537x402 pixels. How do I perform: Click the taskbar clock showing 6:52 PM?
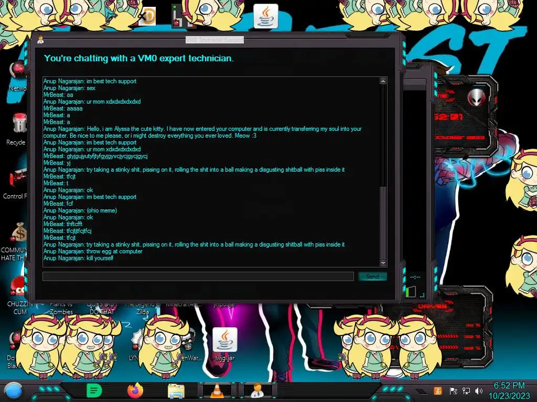[509, 386]
